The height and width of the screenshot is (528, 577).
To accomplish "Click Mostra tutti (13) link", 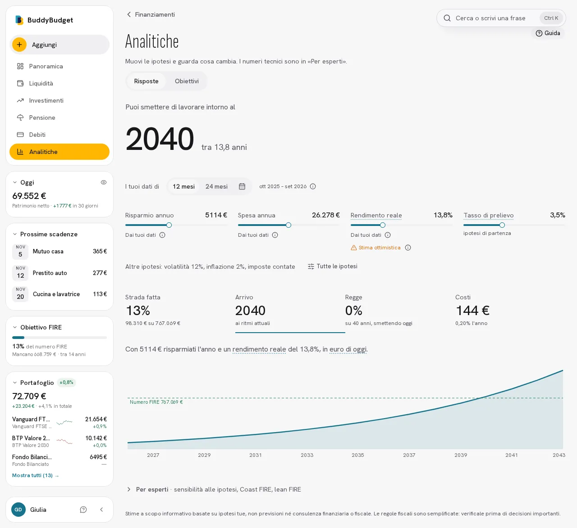I will pyautogui.click(x=36, y=475).
